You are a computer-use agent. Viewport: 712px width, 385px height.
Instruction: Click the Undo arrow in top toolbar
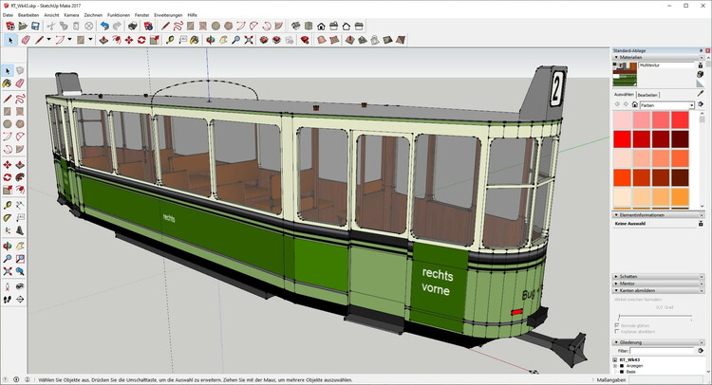[x=104, y=27]
